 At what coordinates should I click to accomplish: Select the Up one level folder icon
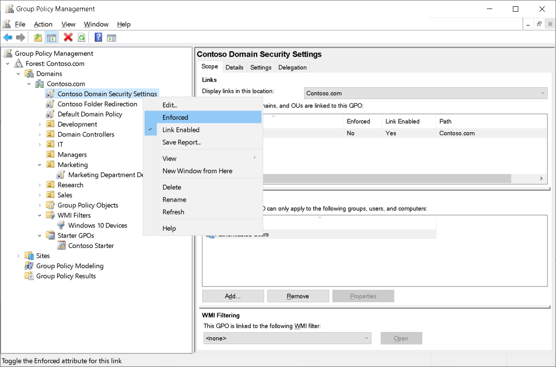click(38, 37)
